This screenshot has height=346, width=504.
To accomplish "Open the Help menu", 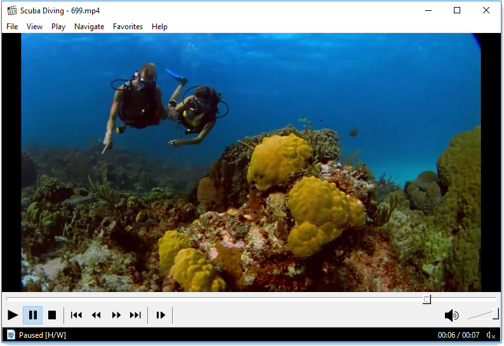I will (159, 27).
